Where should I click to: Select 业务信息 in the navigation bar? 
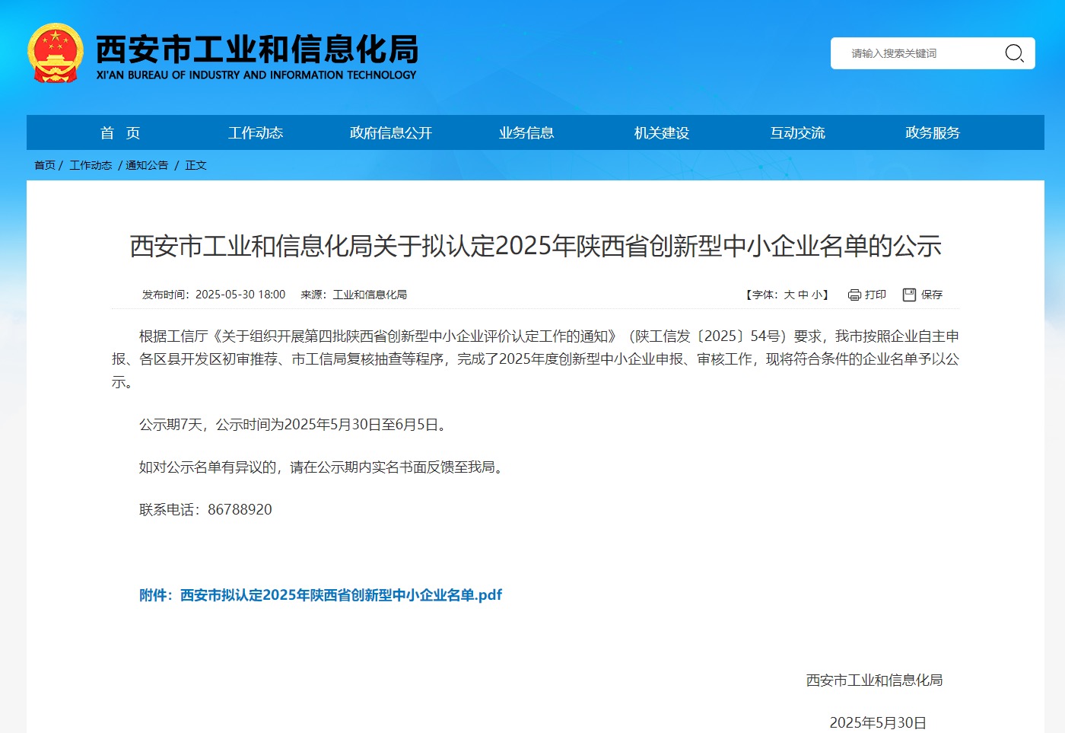coord(526,133)
